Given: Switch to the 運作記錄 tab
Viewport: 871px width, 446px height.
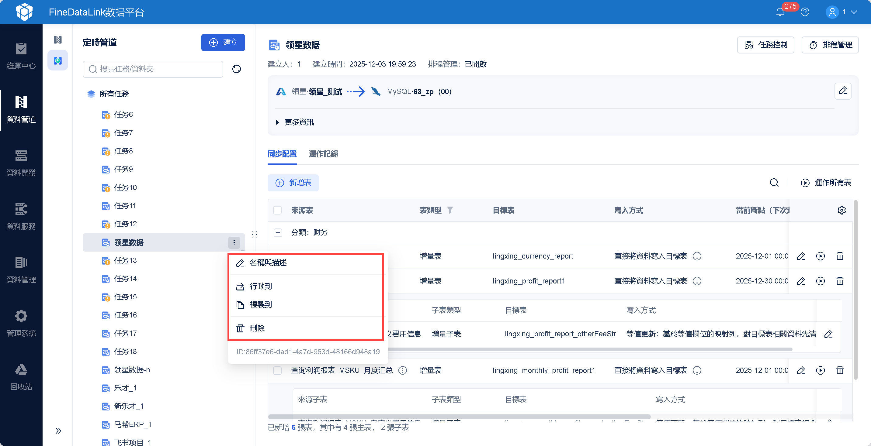Looking at the screenshot, I should [x=323, y=154].
